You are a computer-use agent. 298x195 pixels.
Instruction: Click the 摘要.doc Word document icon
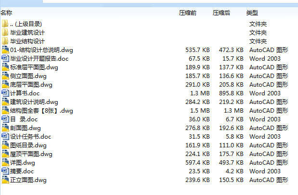click(x=5, y=171)
